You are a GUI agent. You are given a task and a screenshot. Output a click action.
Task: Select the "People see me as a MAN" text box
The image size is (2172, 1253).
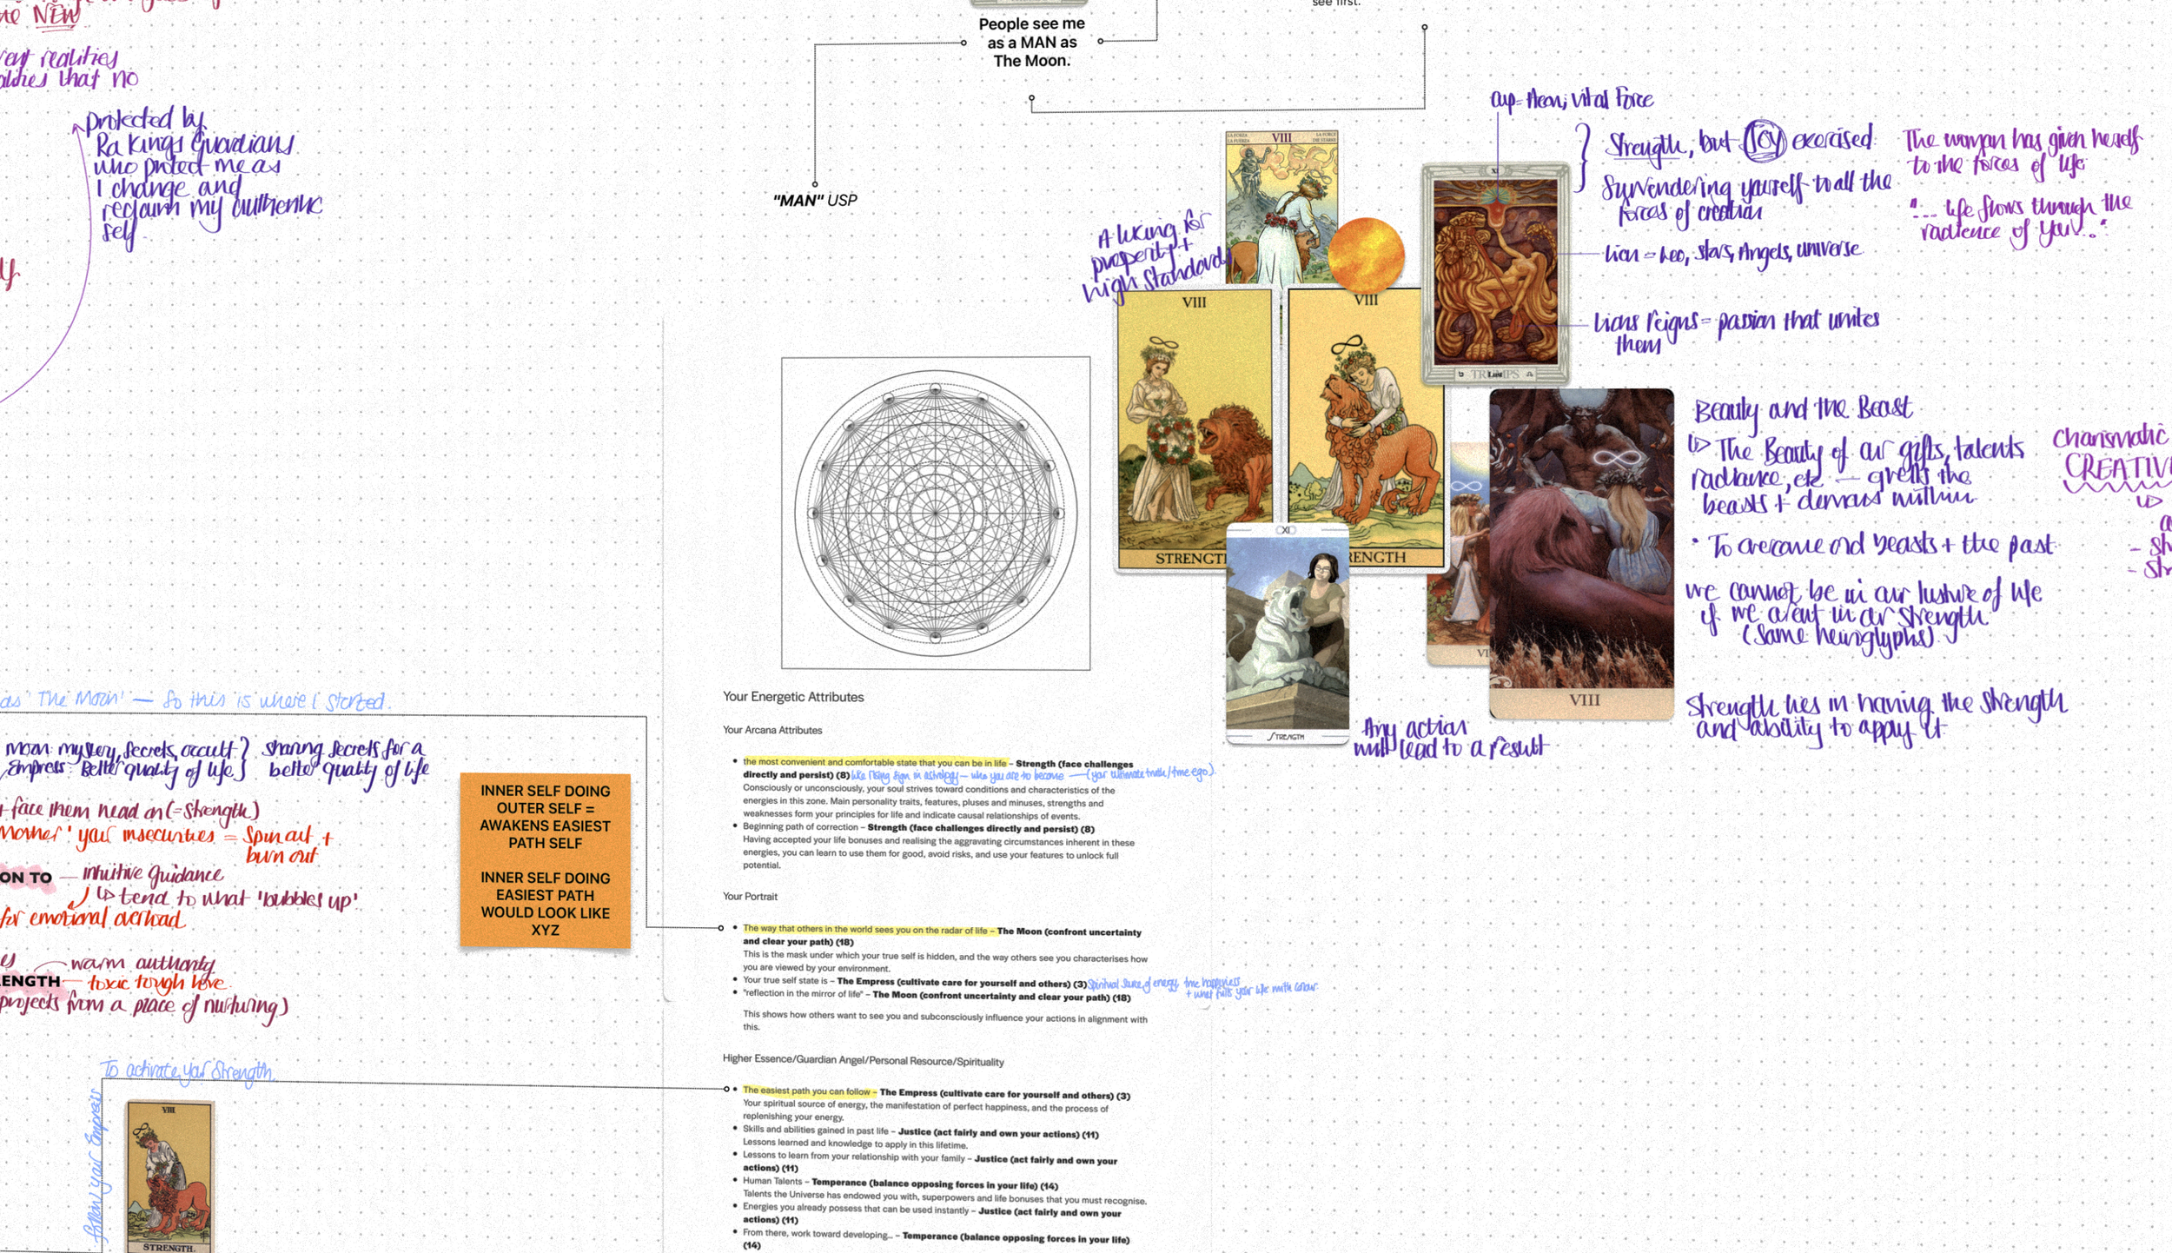coord(1031,43)
